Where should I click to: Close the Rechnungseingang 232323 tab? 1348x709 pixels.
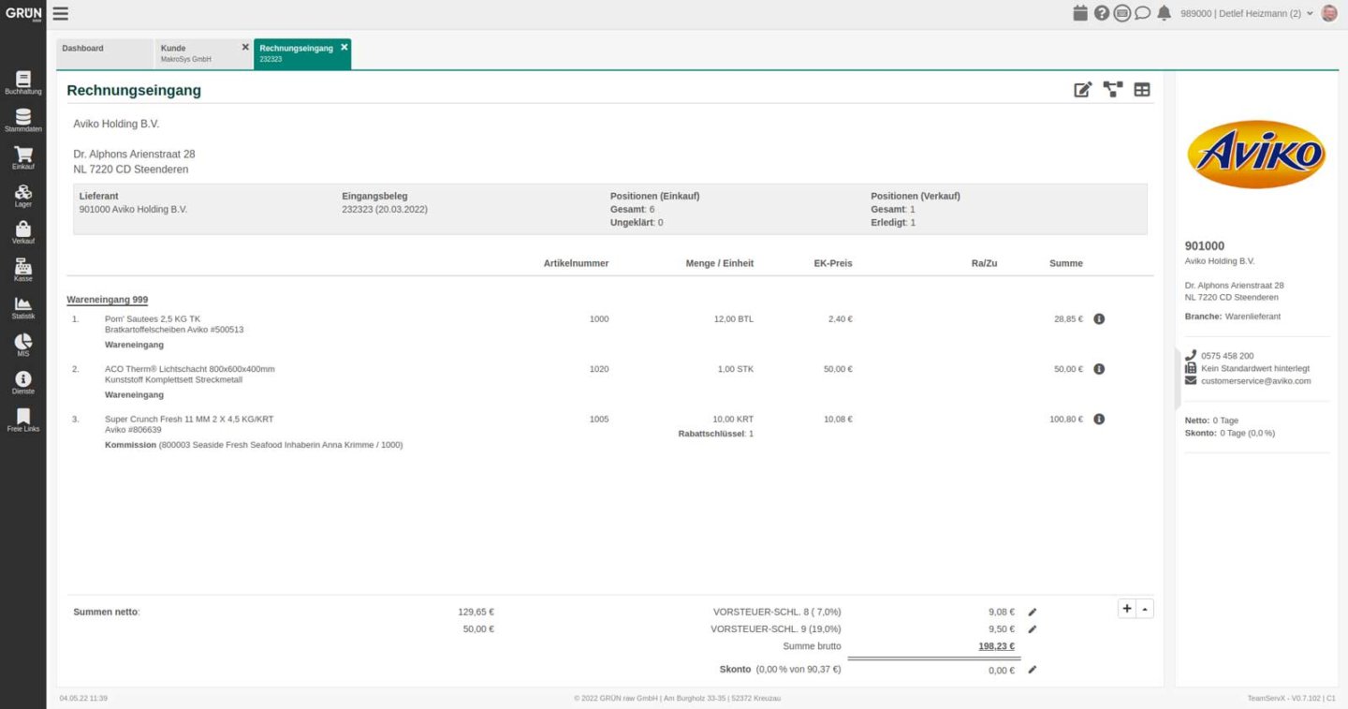(344, 47)
